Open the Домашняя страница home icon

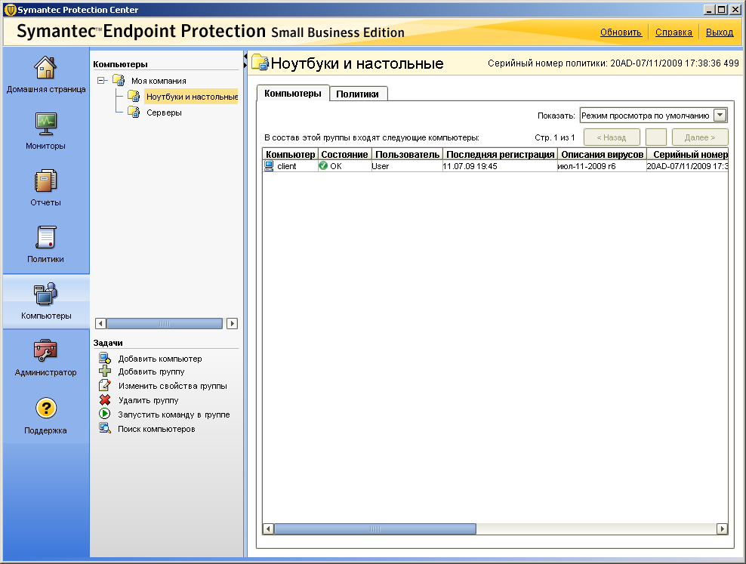coord(46,68)
